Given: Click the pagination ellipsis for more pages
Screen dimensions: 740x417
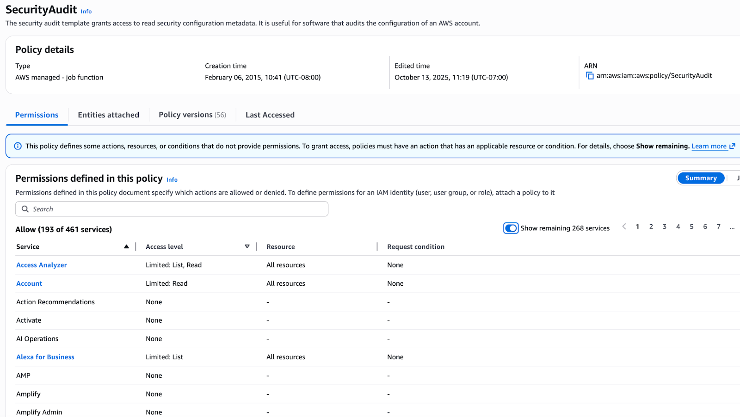Looking at the screenshot, I should (732, 227).
